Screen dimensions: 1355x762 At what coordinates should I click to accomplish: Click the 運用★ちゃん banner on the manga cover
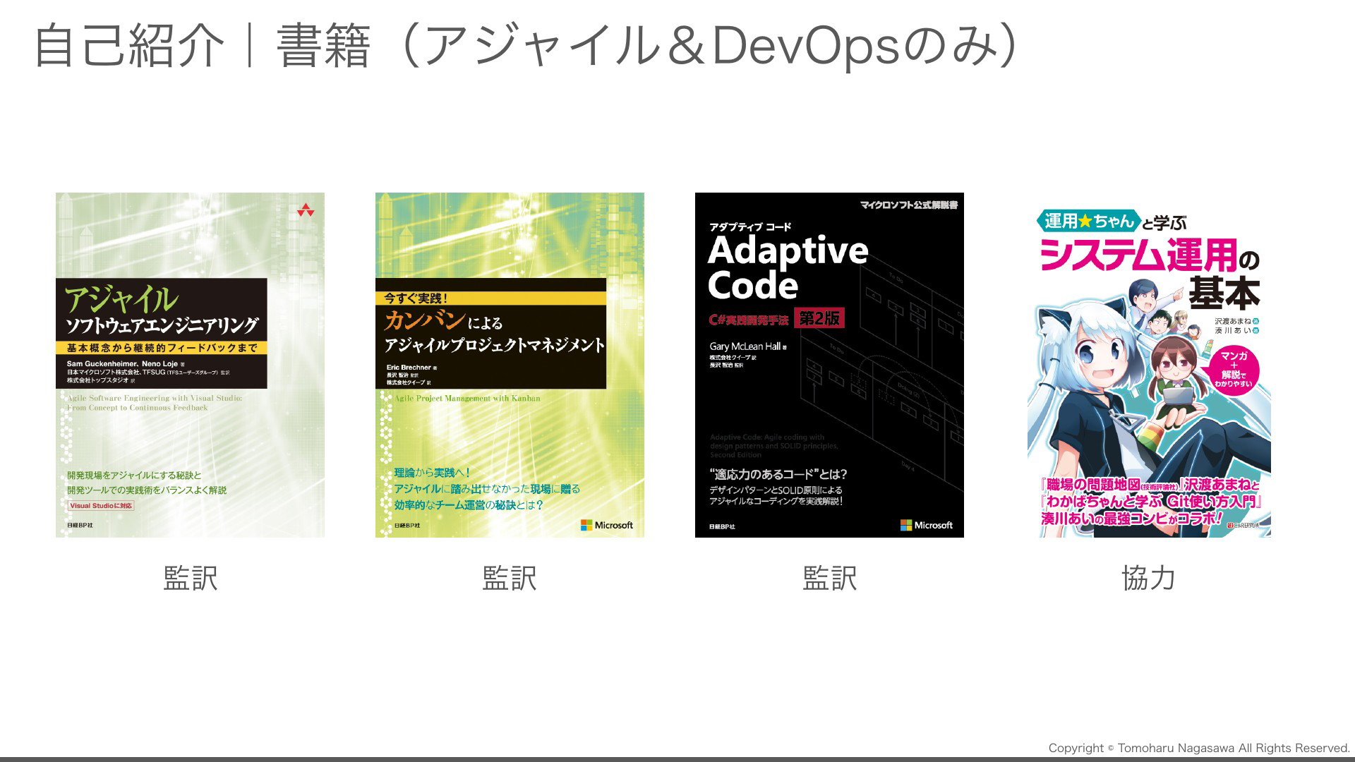(1089, 221)
